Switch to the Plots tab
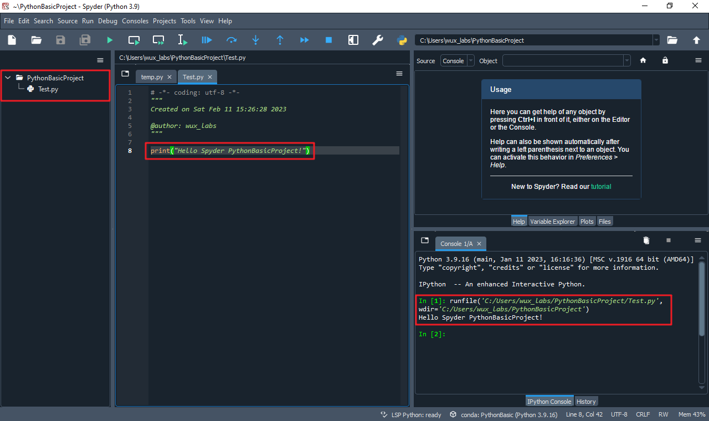The image size is (709, 421). (587, 221)
